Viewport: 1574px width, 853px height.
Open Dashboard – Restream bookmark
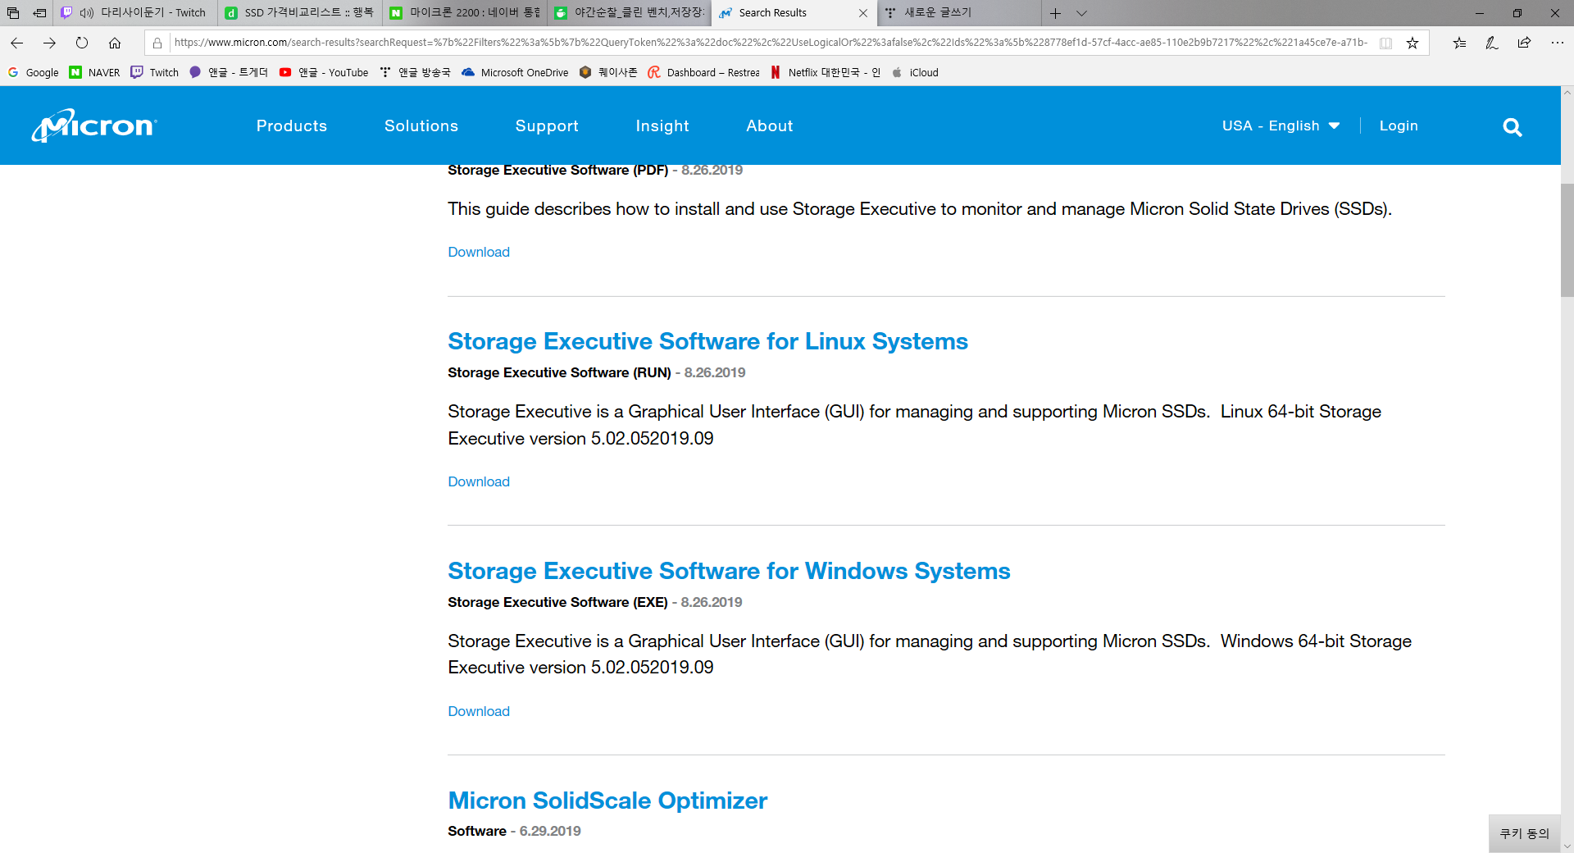[x=703, y=72]
